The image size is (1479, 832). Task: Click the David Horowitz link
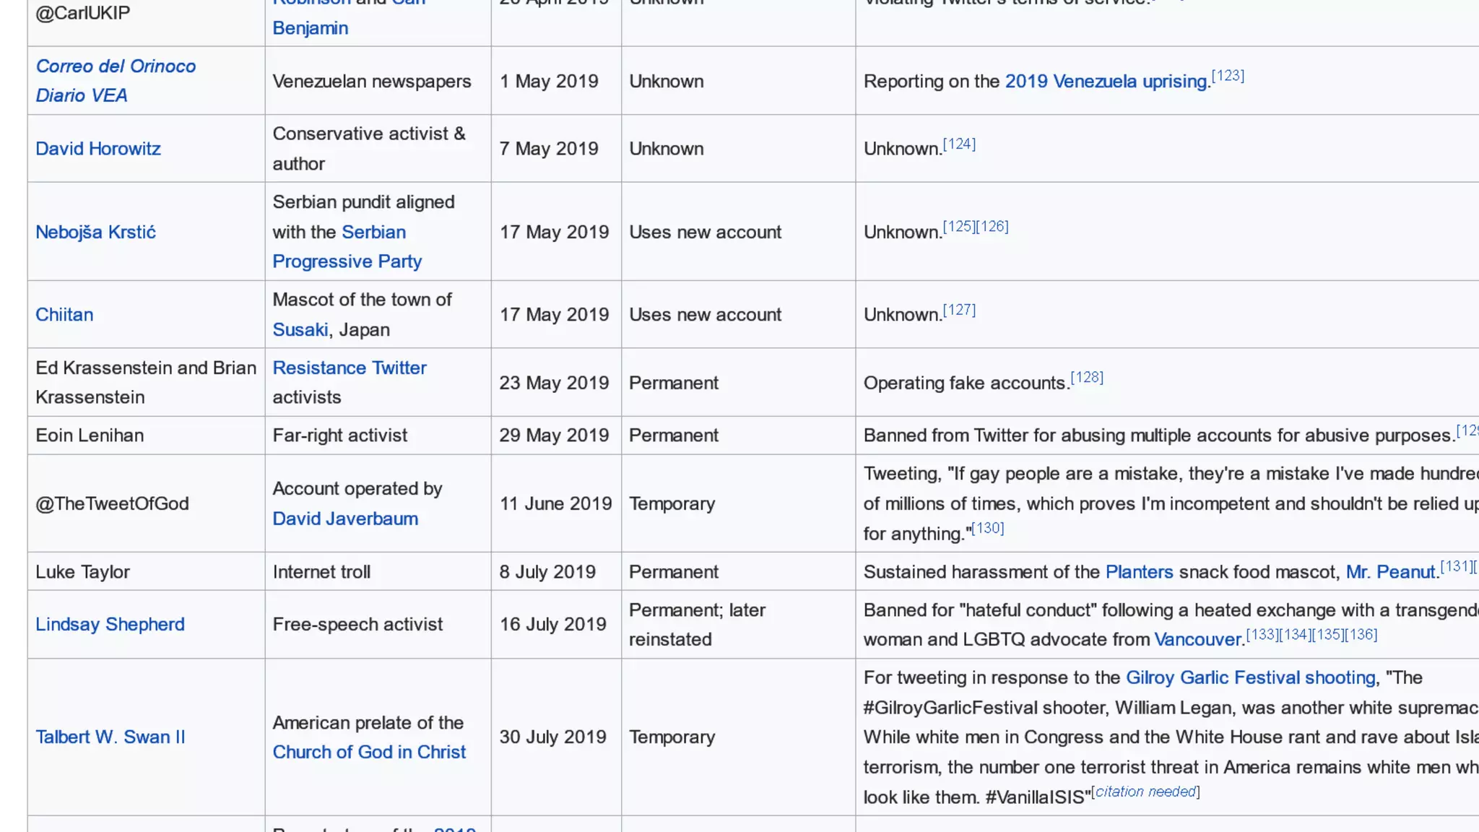click(x=98, y=149)
